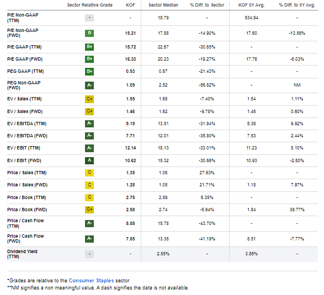Click the 18.79 sector median value
324x295 pixels.
(163, 18)
